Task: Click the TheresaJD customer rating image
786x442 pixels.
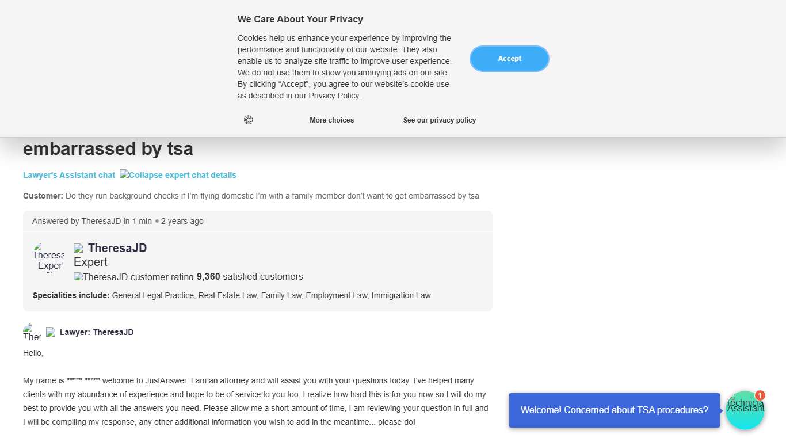Action: click(133, 277)
